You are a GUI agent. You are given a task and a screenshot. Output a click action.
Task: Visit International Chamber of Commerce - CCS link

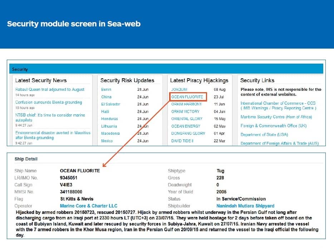[278, 103]
